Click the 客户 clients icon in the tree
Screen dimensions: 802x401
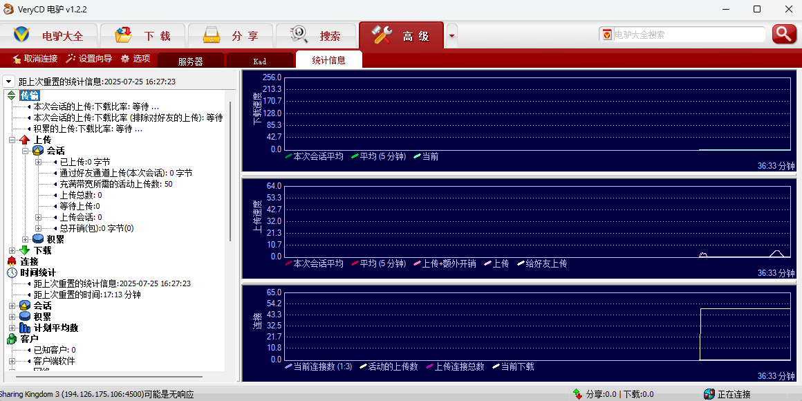click(12, 339)
